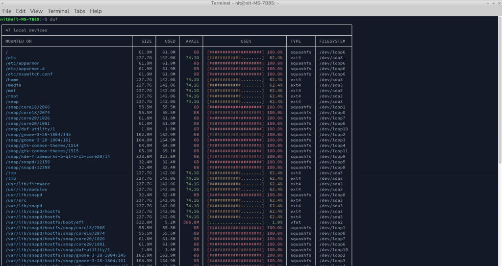
Task: Open the View menu
Action: click(x=36, y=11)
